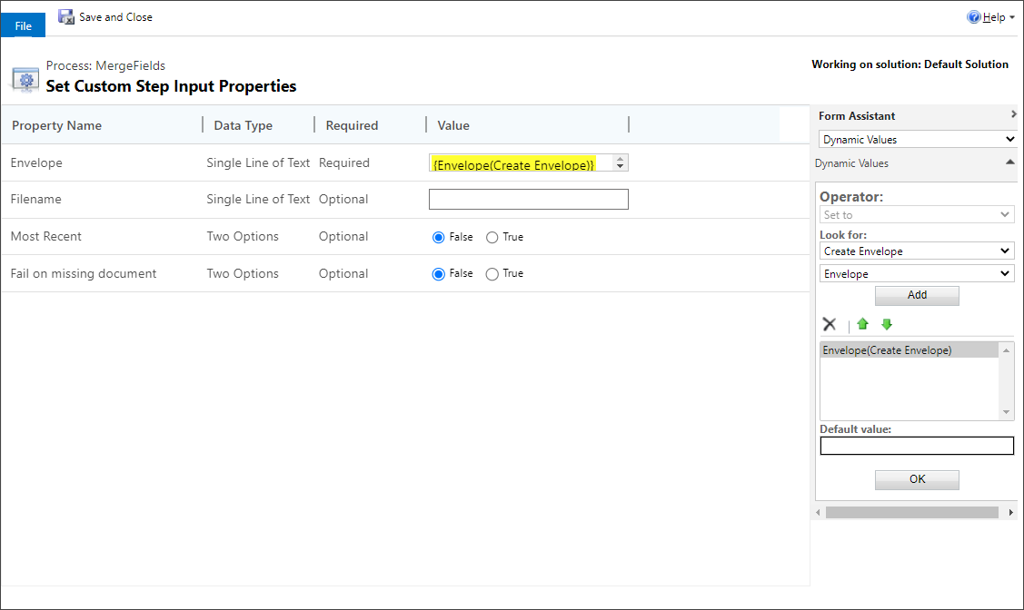Image resolution: width=1024 pixels, height=610 pixels.
Task: Open the Envelope attribute dropdown
Action: point(917,273)
